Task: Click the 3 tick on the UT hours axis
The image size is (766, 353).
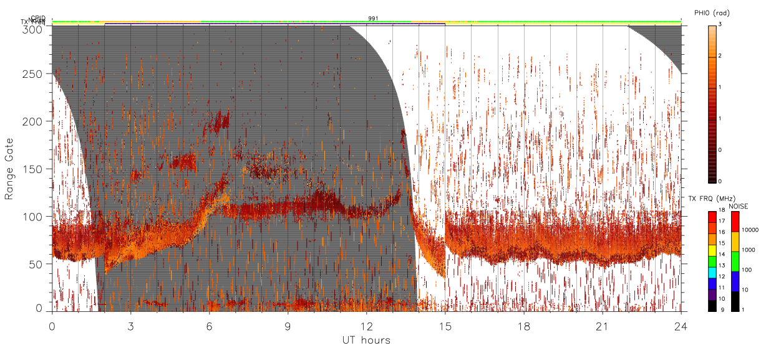Action: point(130,326)
